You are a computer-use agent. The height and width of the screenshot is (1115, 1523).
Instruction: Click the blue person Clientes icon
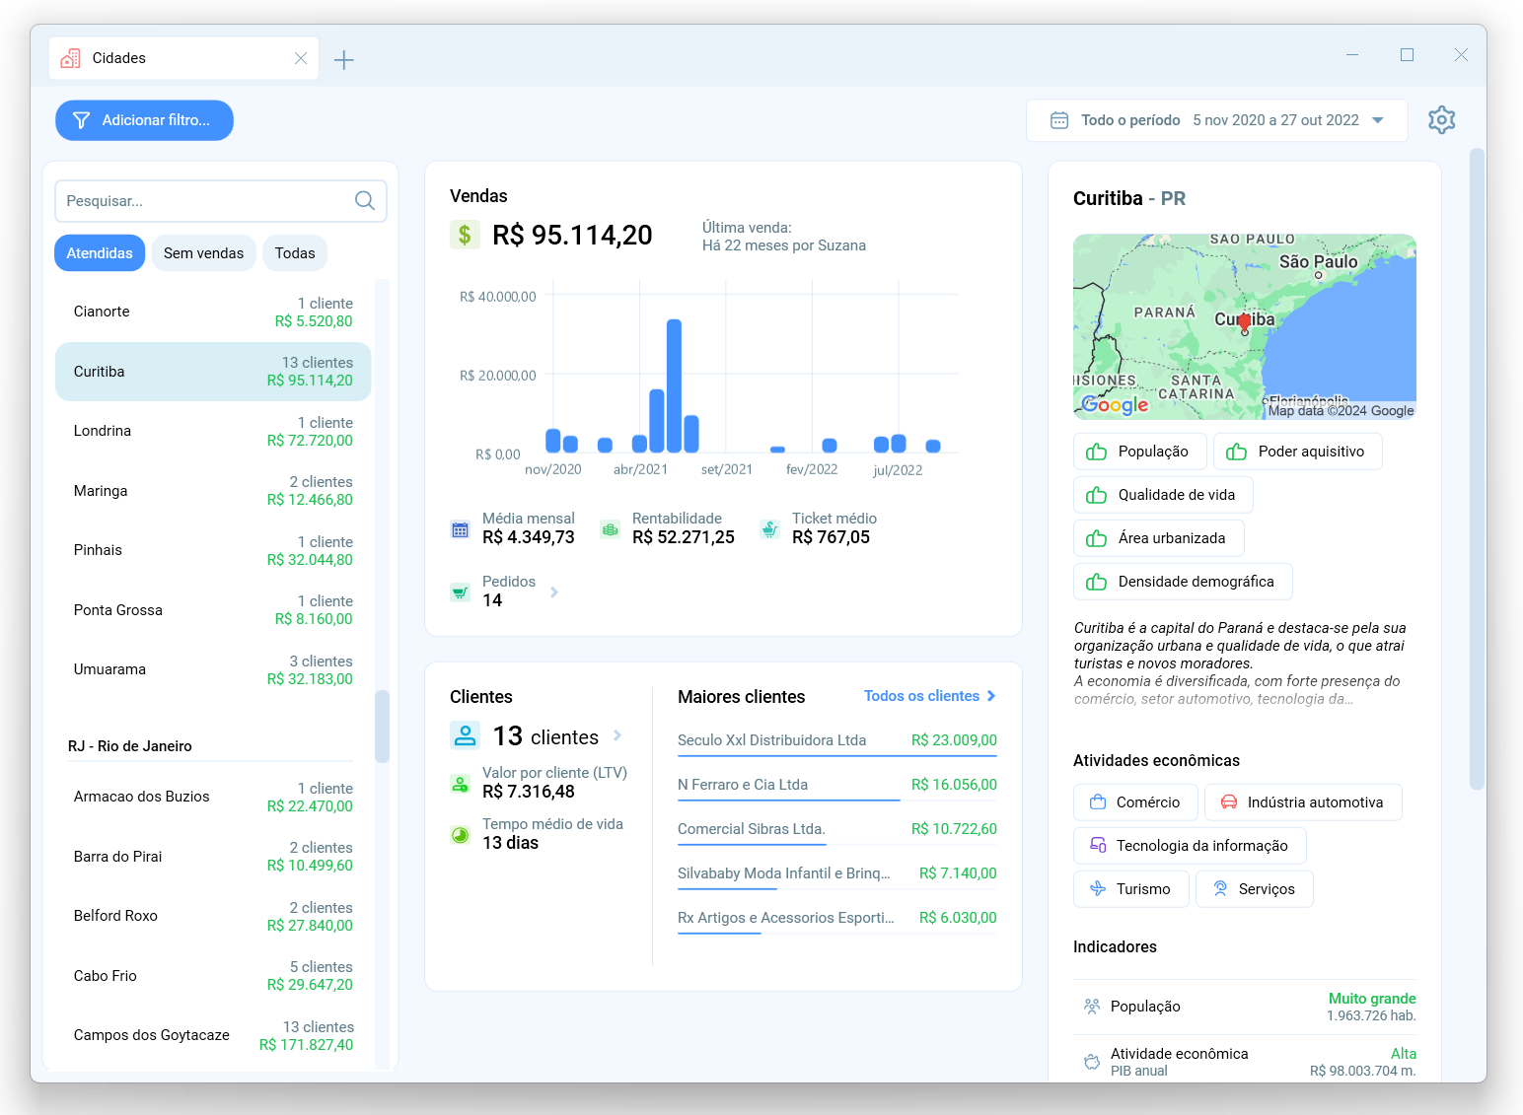click(x=465, y=735)
